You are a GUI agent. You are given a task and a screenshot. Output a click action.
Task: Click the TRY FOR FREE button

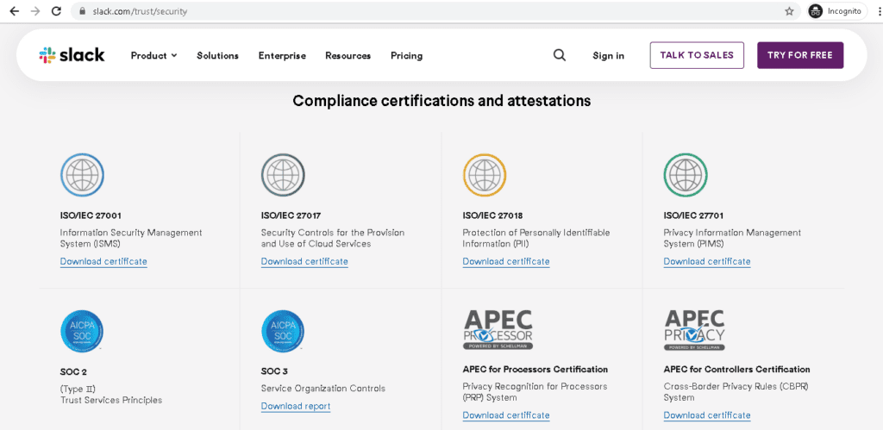click(800, 55)
